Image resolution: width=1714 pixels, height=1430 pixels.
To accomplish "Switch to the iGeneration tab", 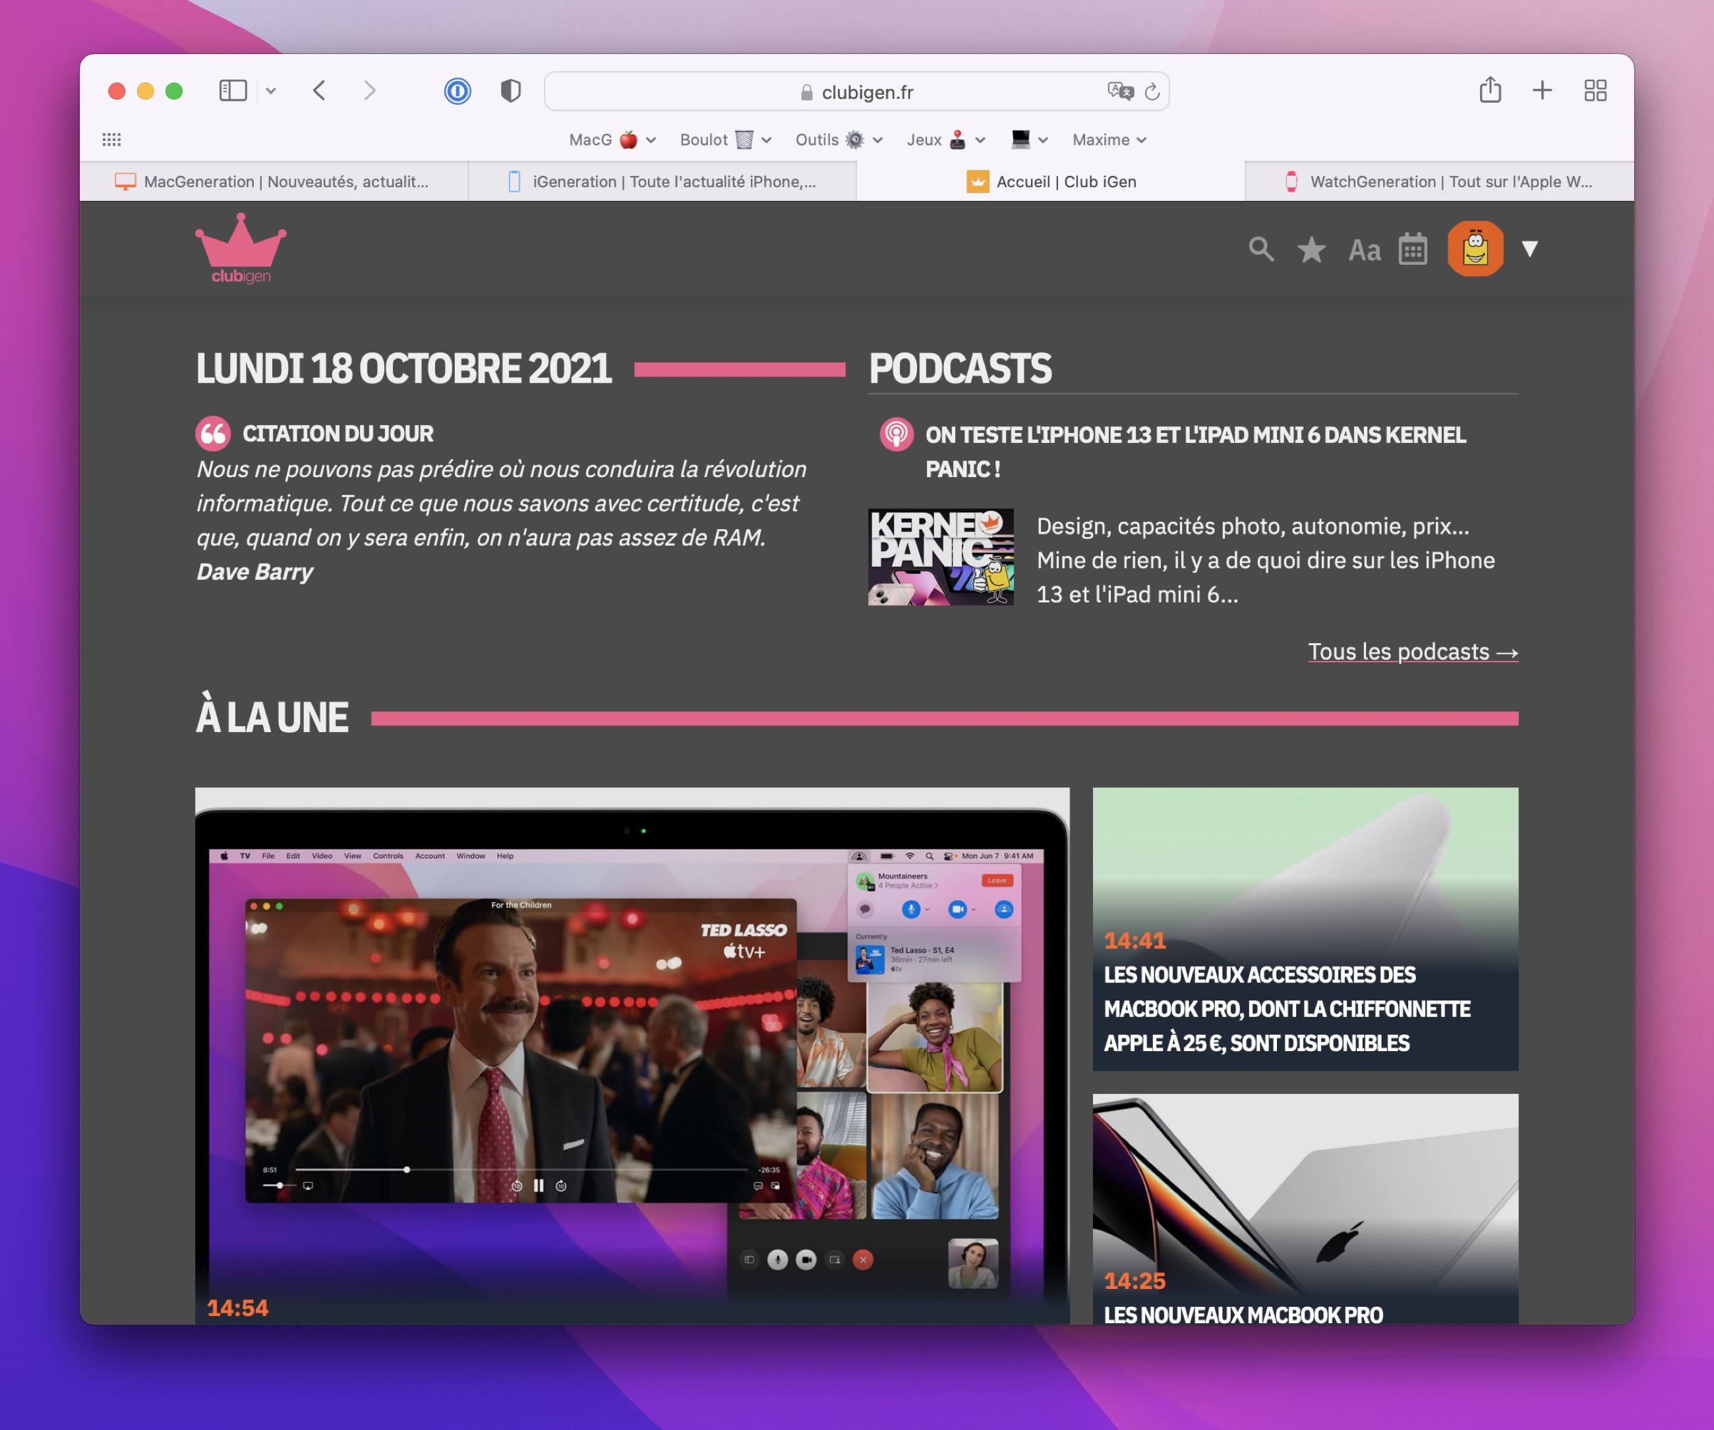I will (x=662, y=181).
